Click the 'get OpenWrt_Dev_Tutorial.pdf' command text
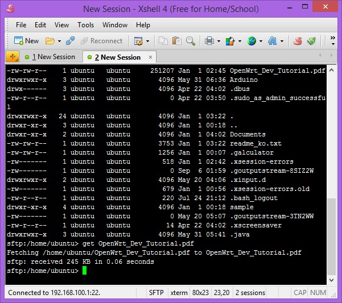Image resolution: width=342 pixels, height=303 pixels. 138,243
